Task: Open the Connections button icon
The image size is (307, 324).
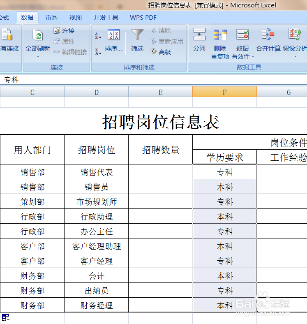Action: (57, 30)
